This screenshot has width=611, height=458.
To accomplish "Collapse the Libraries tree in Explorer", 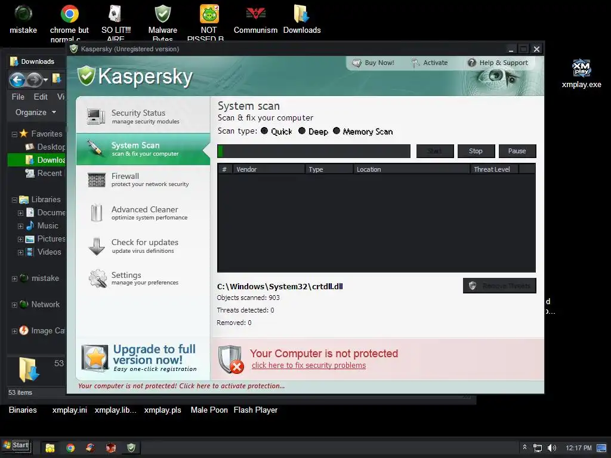I will (x=14, y=200).
